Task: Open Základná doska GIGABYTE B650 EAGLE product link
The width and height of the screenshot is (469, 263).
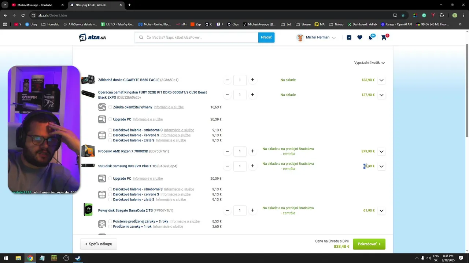Action: click(129, 80)
